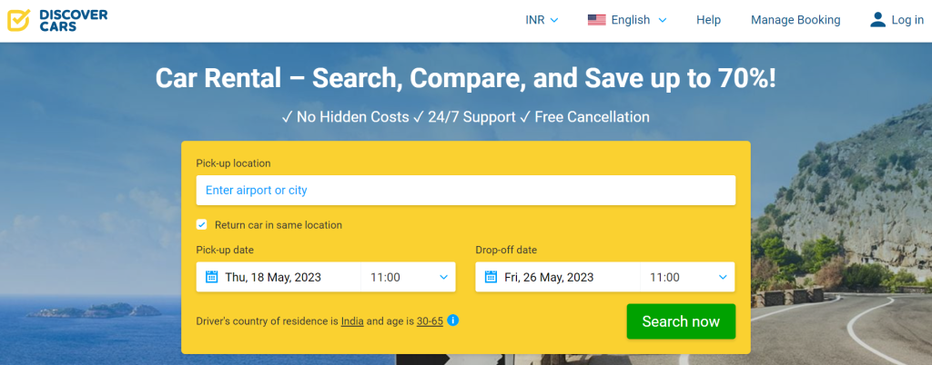Viewport: 932px width, 365px height.
Task: Open the drop-off time 11:00 dropdown
Action: (x=688, y=277)
